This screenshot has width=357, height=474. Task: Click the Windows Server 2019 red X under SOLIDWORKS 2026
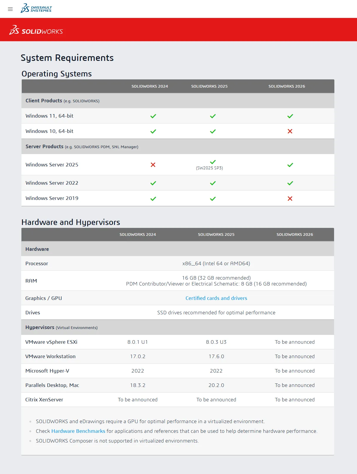pyautogui.click(x=290, y=198)
